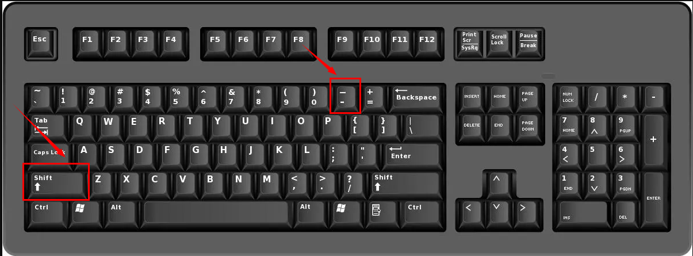Image resolution: width=693 pixels, height=256 pixels.
Task: Click the Print Scr SysRq key
Action: (469, 43)
